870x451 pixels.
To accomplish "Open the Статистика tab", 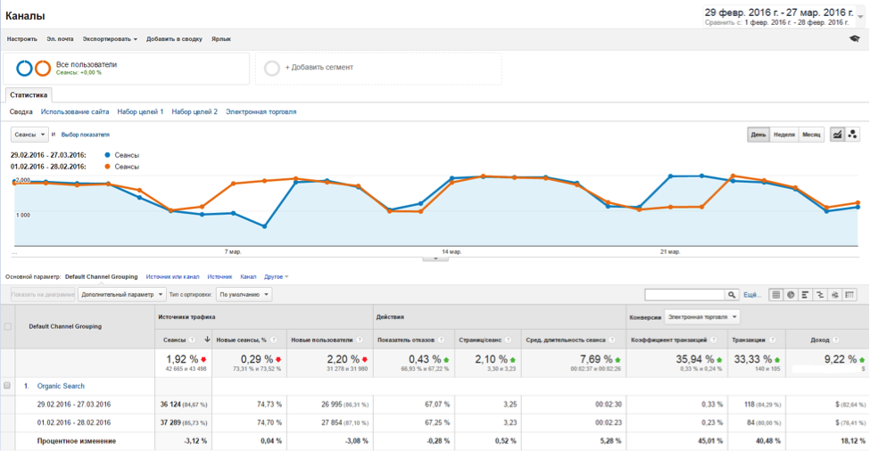I will coord(29,94).
